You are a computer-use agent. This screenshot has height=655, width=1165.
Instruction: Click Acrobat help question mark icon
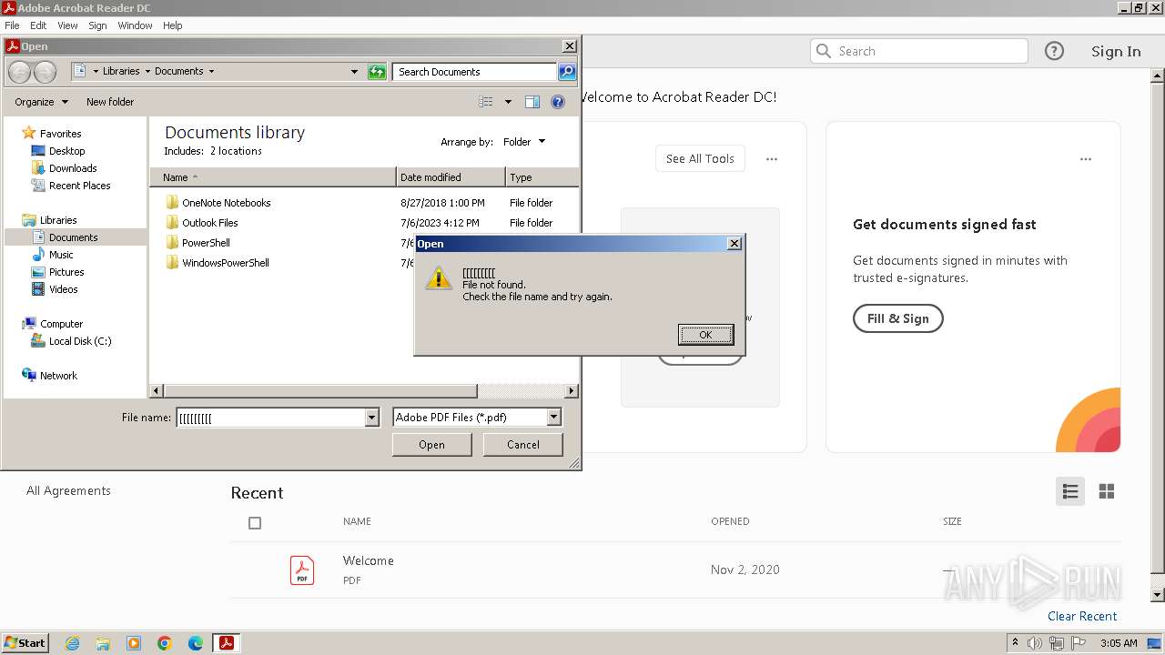tap(1054, 51)
